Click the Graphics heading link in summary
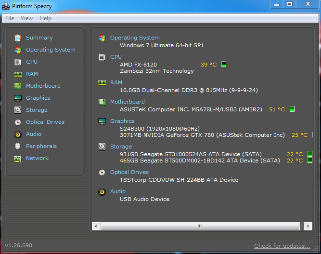 point(122,121)
